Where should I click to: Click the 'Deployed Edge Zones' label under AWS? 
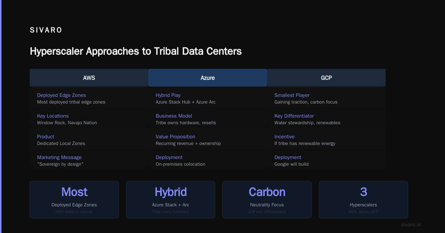(x=62, y=95)
